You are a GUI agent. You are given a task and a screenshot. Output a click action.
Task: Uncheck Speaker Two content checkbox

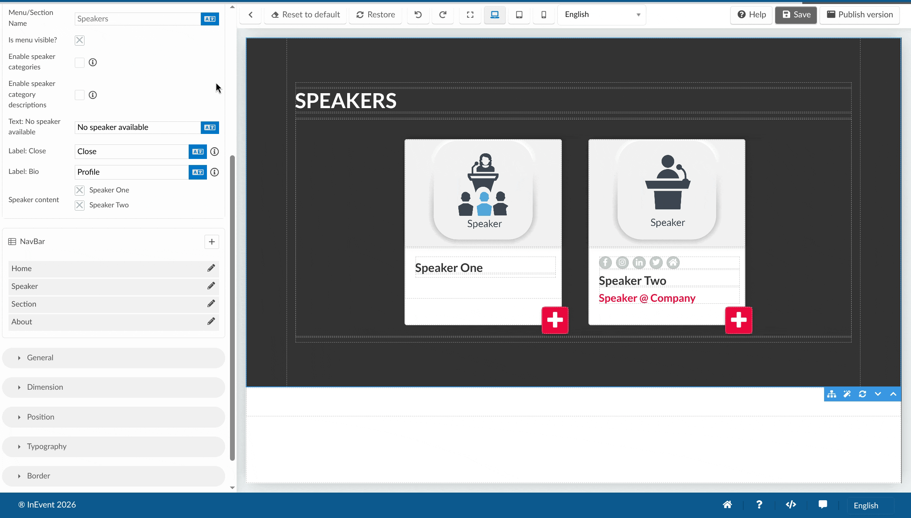coord(80,205)
